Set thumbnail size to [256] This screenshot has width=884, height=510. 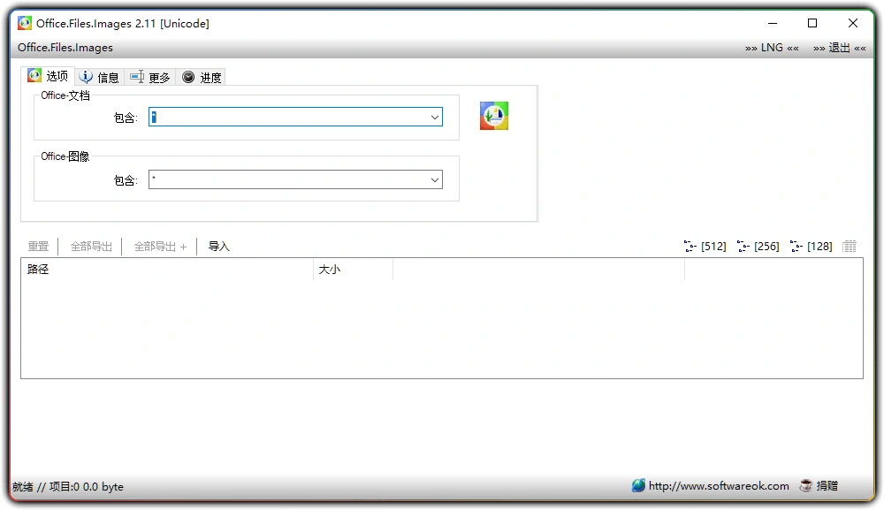(x=758, y=247)
